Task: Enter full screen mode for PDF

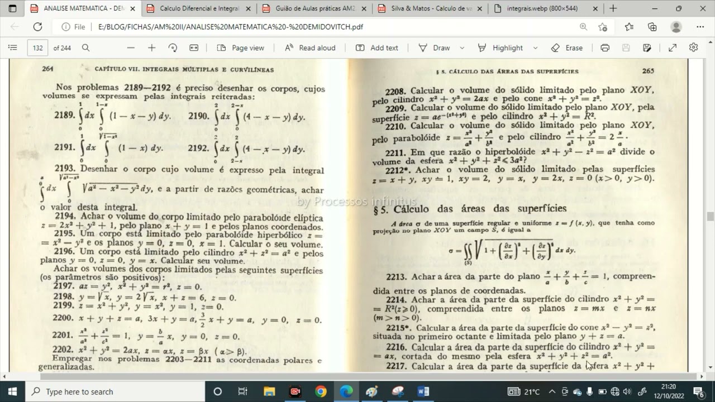Action: [673, 48]
